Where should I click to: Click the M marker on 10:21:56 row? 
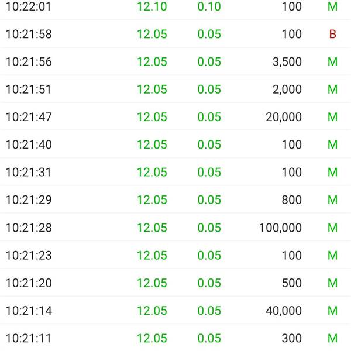click(x=333, y=62)
